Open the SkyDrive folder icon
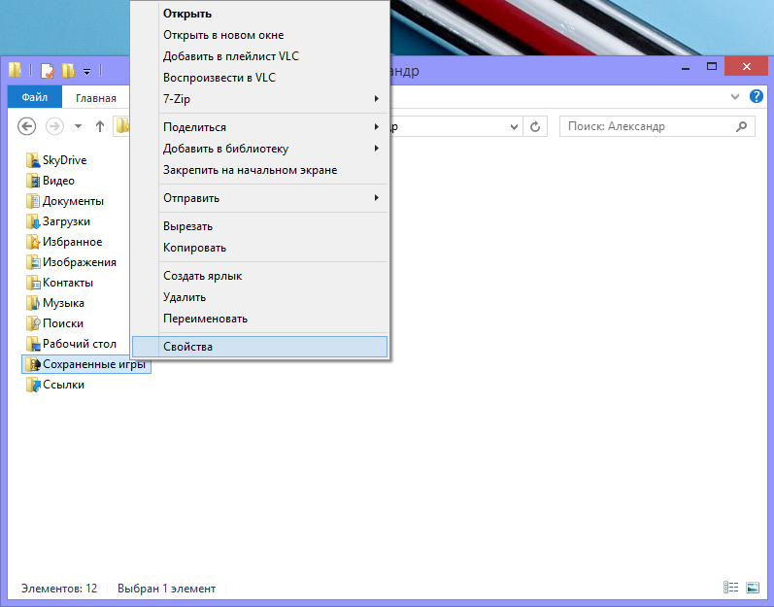 [x=33, y=160]
